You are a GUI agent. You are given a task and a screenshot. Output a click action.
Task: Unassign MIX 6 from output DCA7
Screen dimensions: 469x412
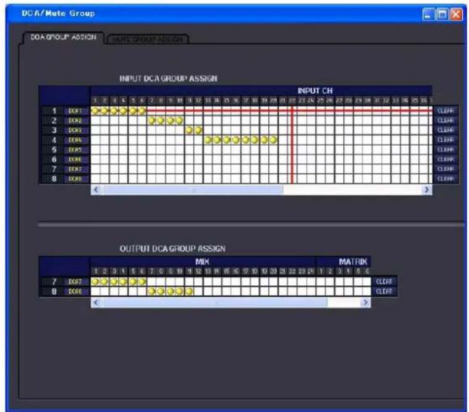pos(142,282)
